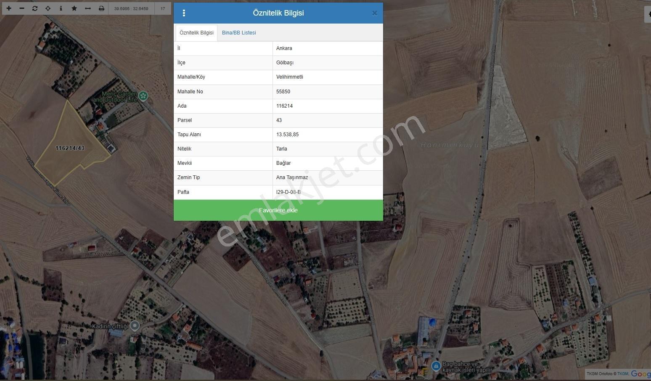
Task: Open the Bina/BB Listesi tab
Action: click(x=239, y=33)
